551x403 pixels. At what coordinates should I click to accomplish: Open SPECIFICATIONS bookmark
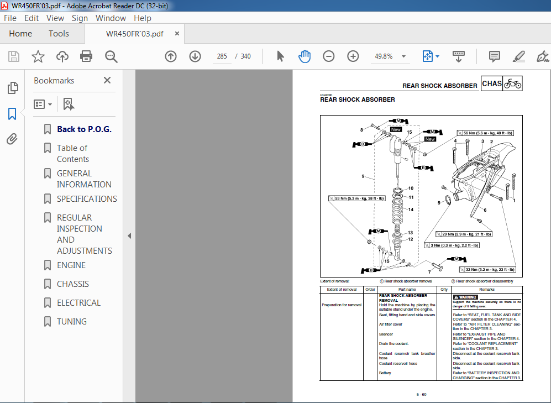[x=87, y=199]
